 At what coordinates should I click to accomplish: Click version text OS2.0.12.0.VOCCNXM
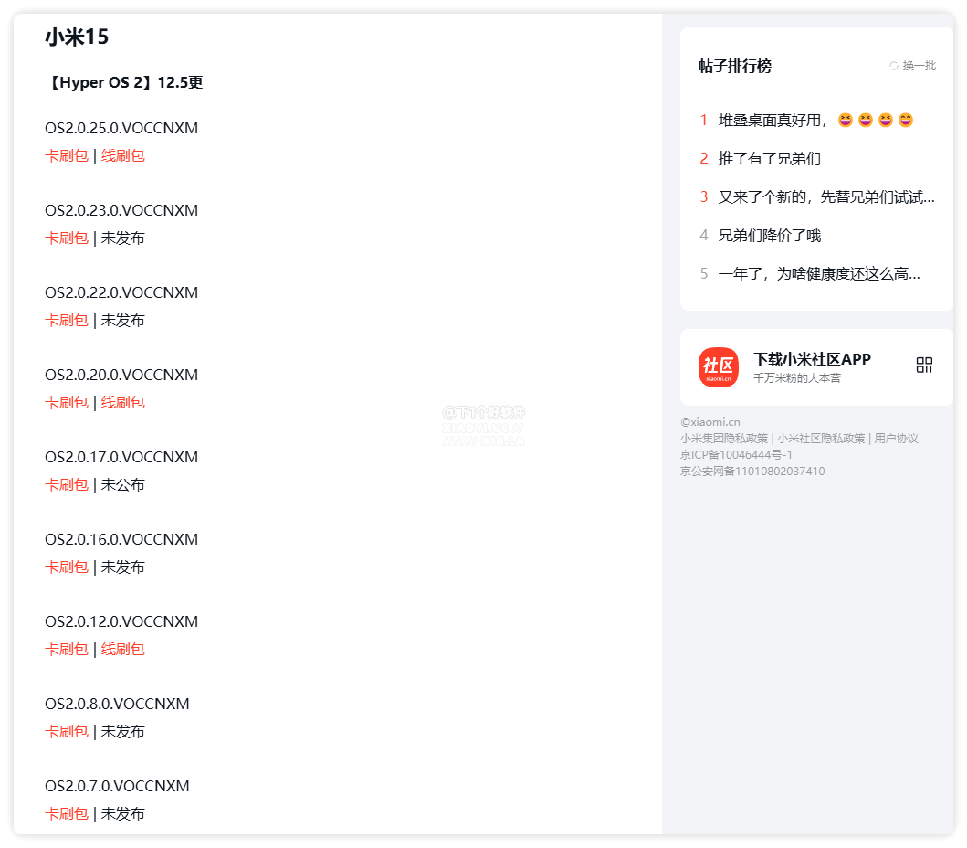pyautogui.click(x=121, y=621)
